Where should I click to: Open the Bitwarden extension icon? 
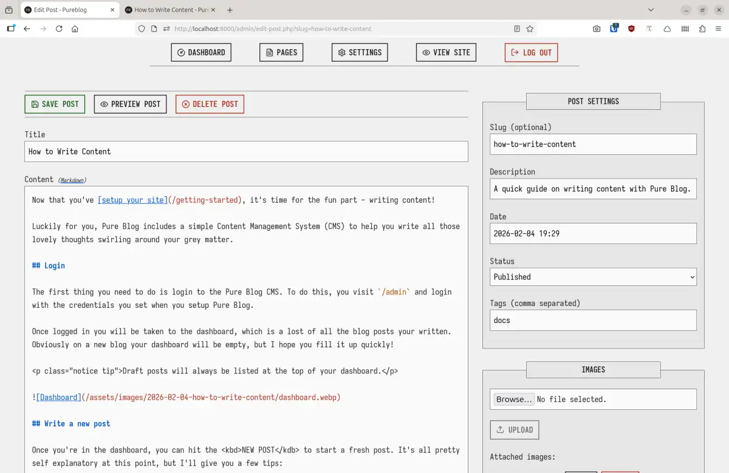pyautogui.click(x=614, y=29)
